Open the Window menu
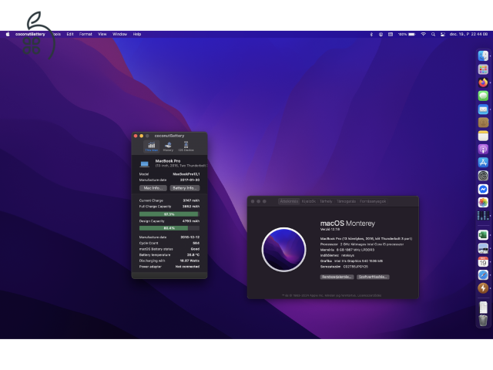The height and width of the screenshot is (370, 493). 119,34
